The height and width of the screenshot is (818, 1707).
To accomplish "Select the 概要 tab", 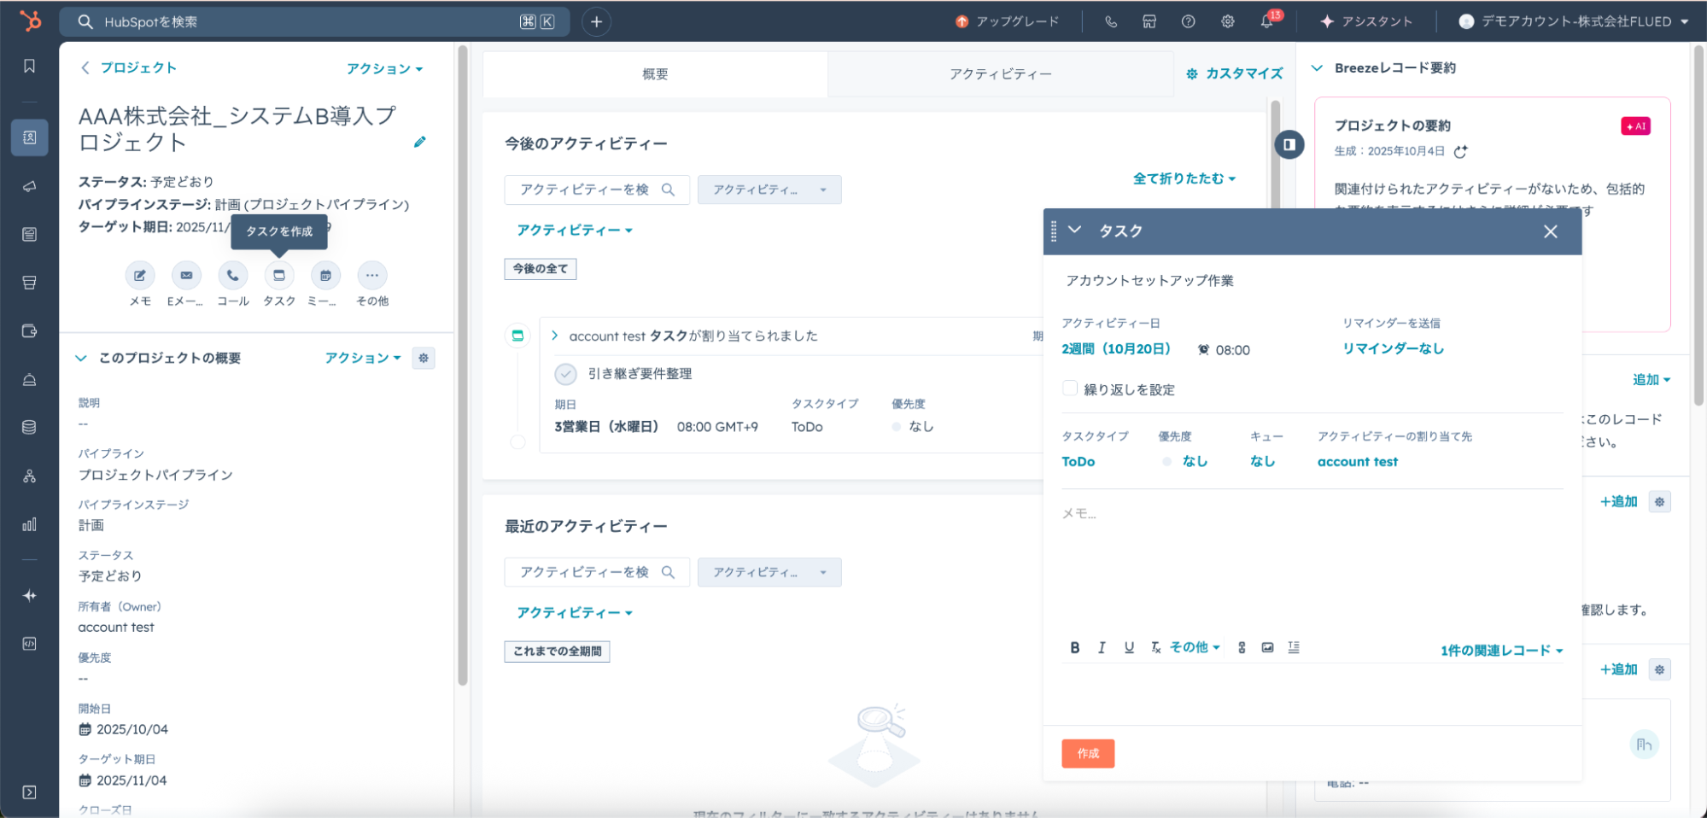I will [x=655, y=74].
